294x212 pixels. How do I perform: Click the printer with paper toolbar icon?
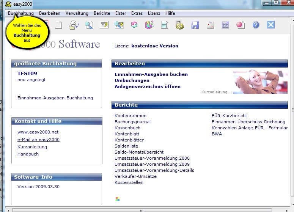74,25
